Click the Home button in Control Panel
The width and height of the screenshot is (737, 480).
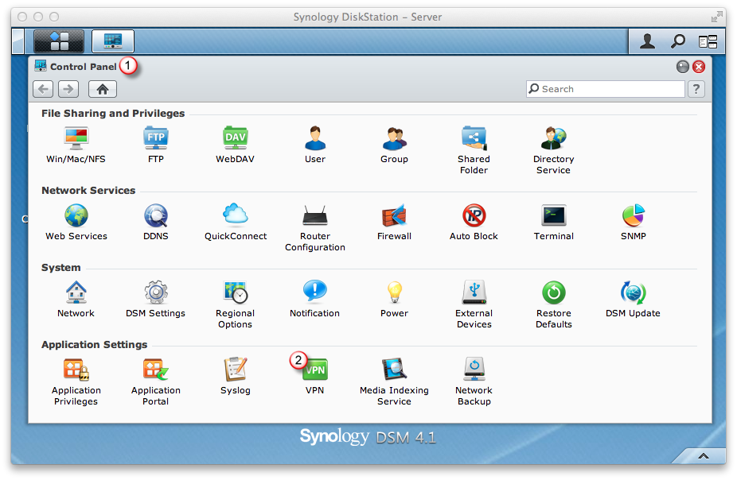pos(103,89)
